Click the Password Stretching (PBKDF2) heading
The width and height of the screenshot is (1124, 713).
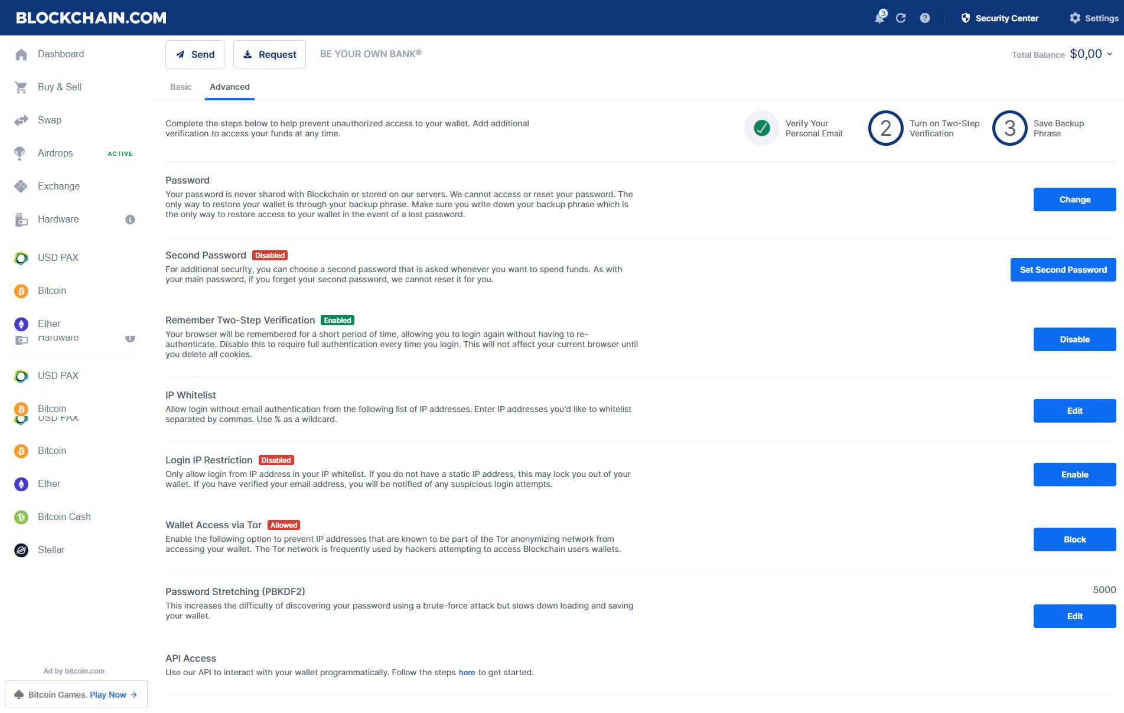click(235, 592)
